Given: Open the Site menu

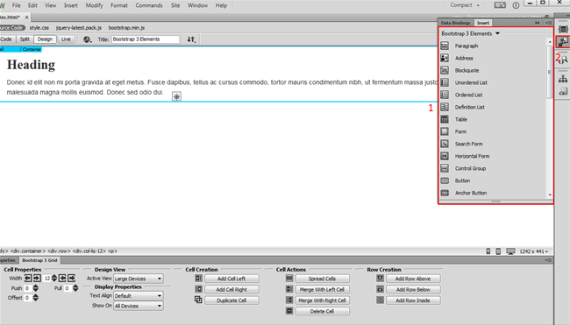Looking at the screenshot, I should click(x=175, y=5).
